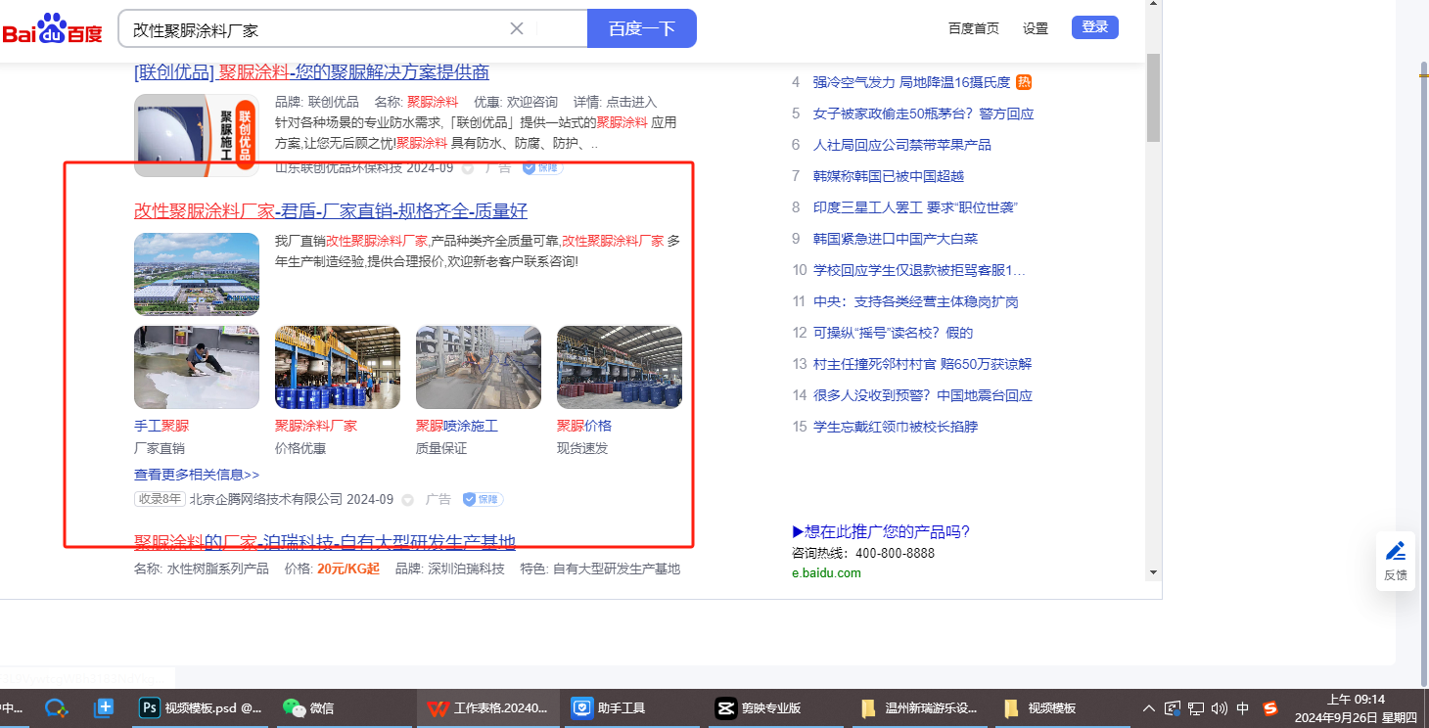
Task: Click the 登录 login button
Action: pos(1094,27)
